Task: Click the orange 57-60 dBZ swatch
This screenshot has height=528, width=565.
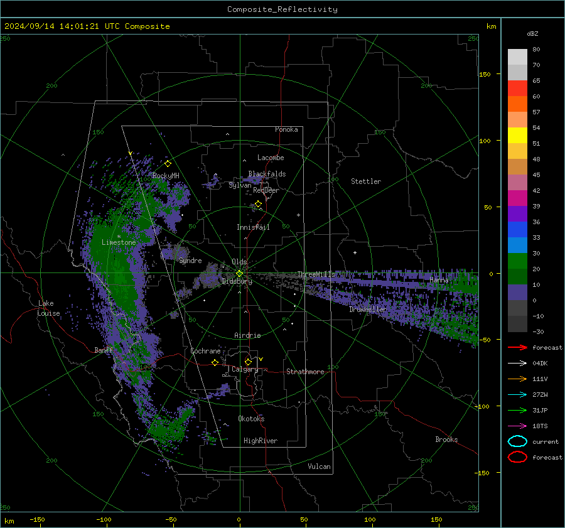Action: [x=517, y=104]
